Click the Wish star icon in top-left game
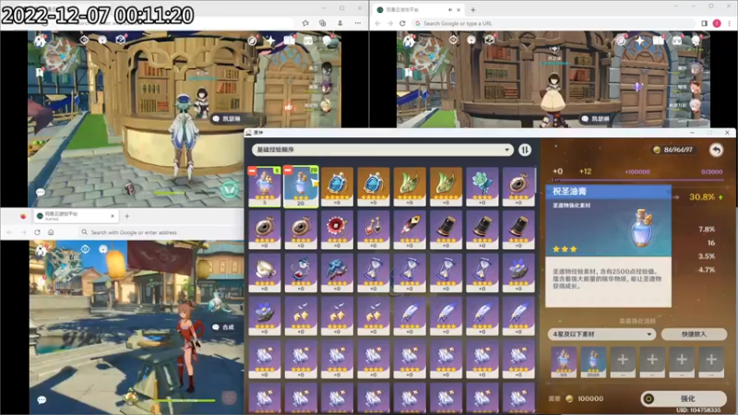The image size is (738, 415). tap(270, 41)
